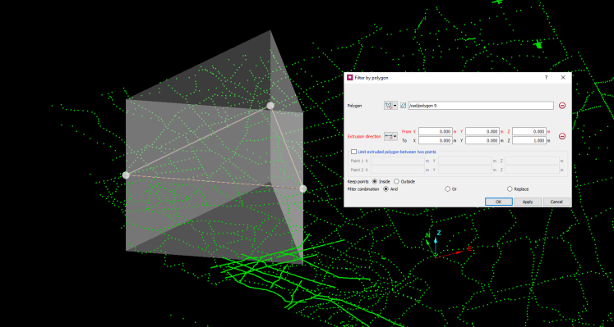The image size is (614, 327).
Task: Click the Filter by polygon title icon
Action: tap(349, 78)
